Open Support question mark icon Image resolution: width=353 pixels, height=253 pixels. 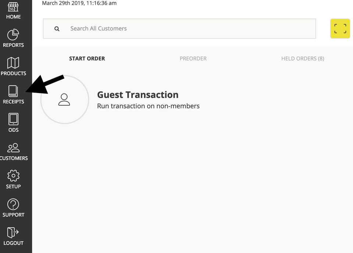point(13,204)
